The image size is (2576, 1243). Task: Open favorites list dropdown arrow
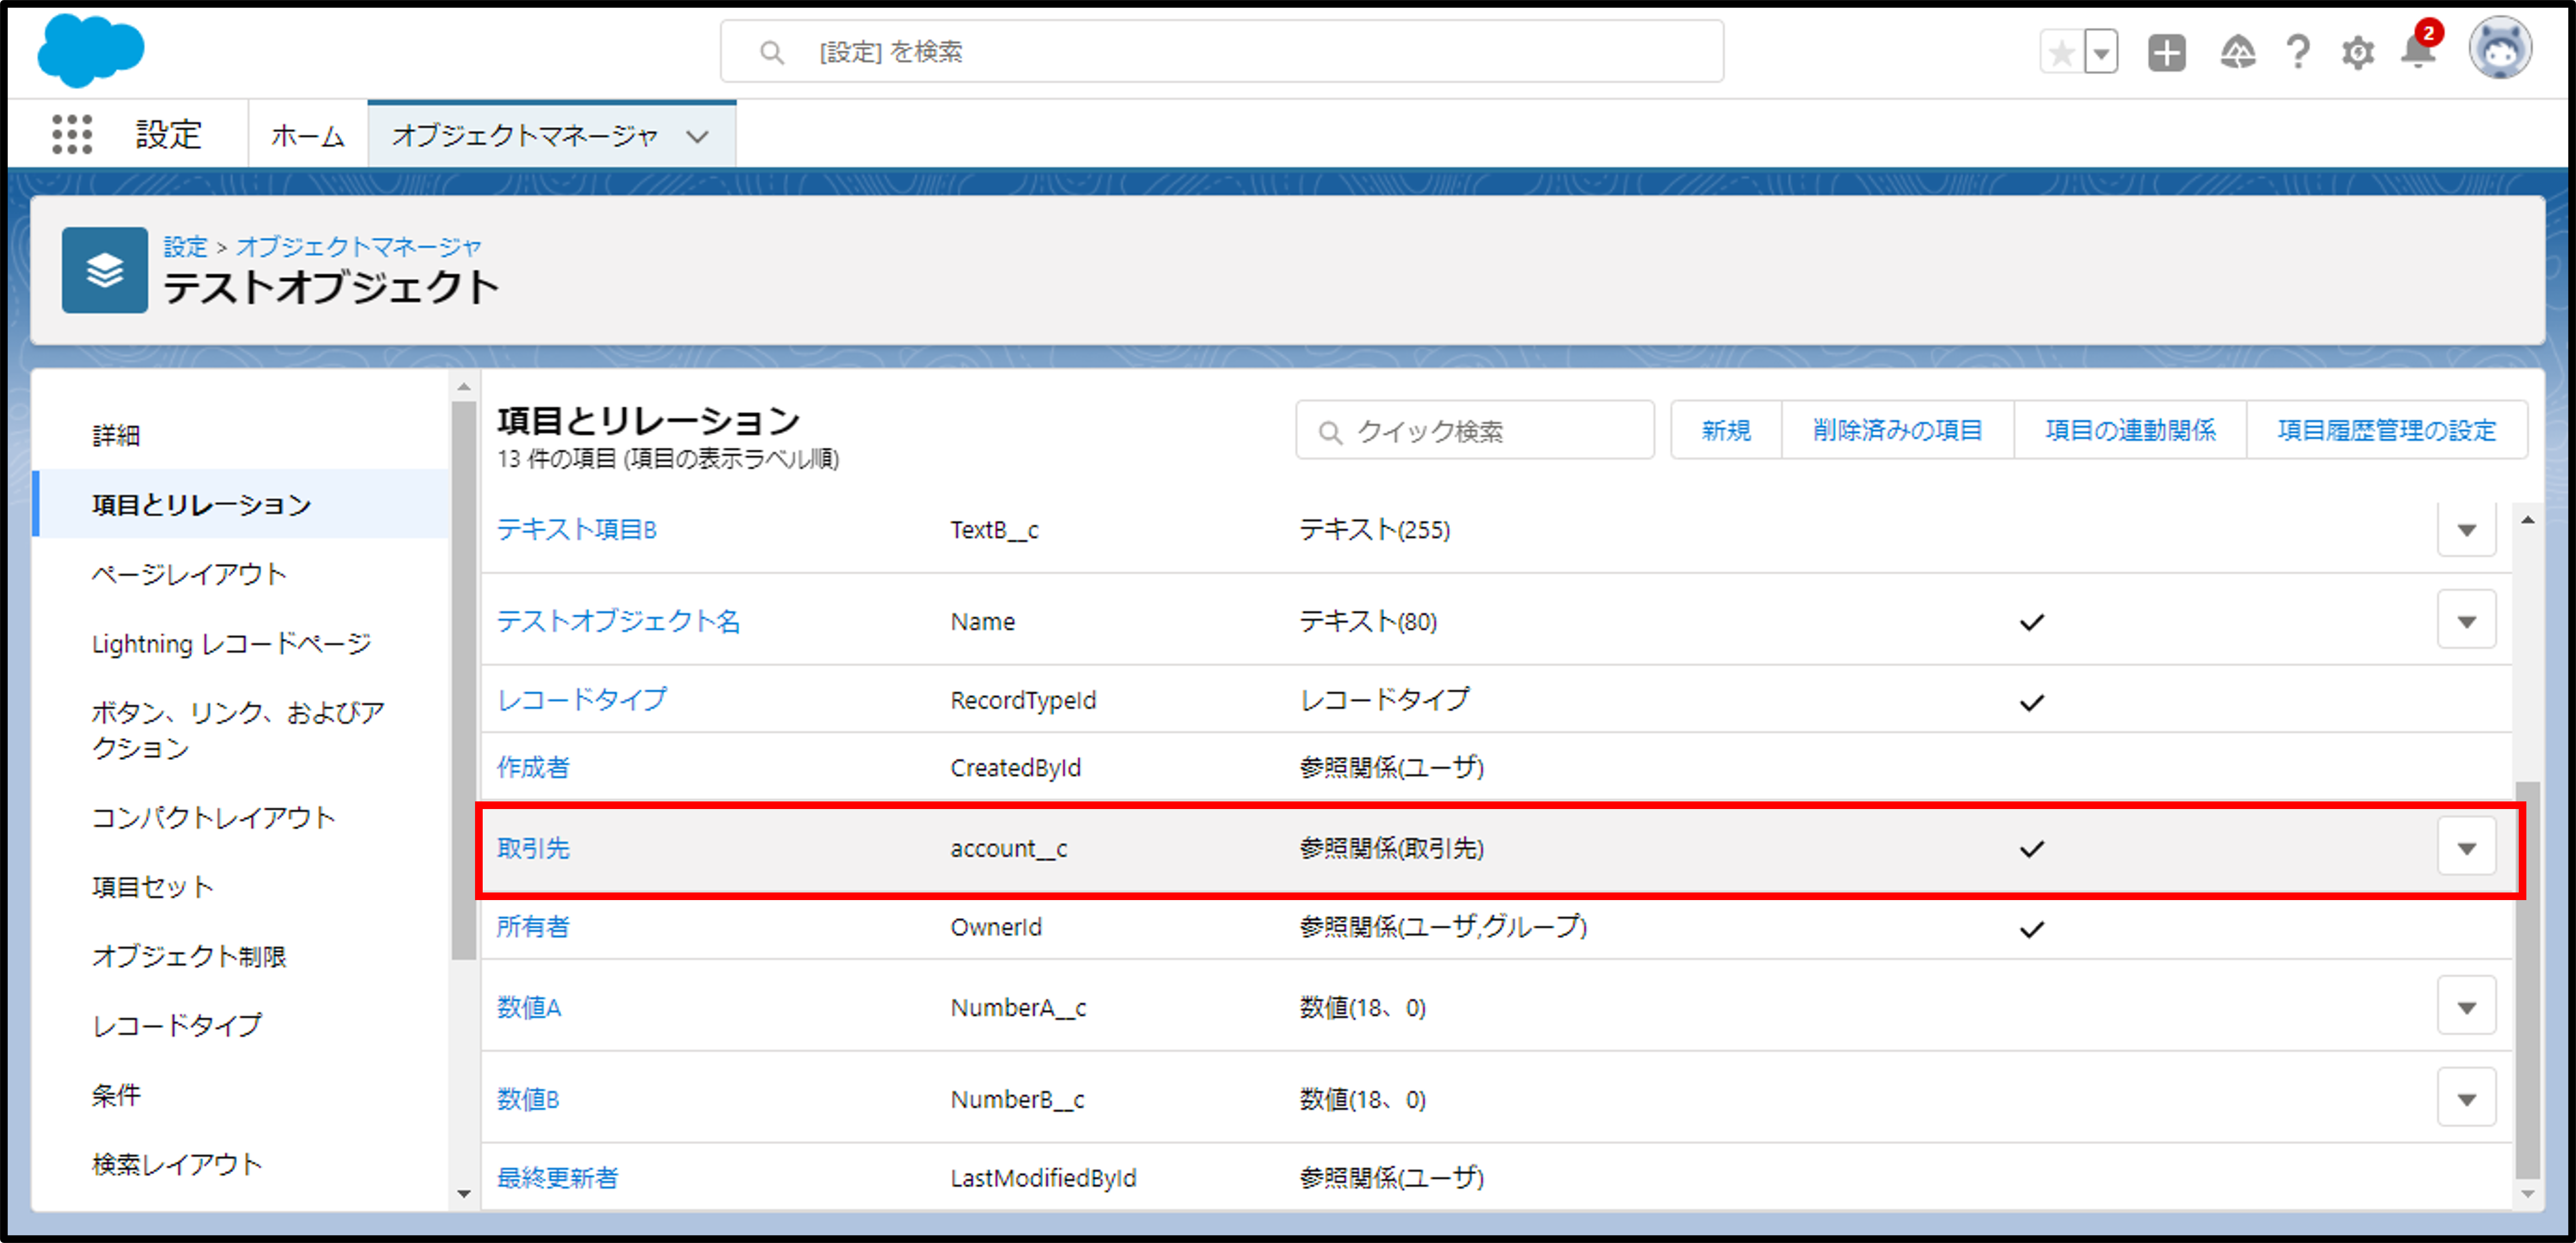(x=2101, y=53)
